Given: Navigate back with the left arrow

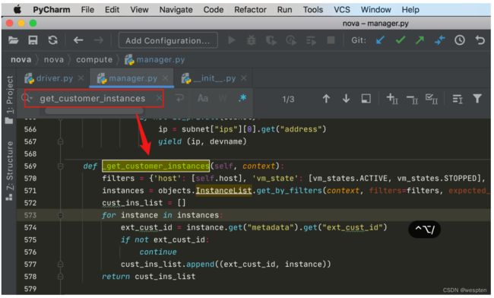Looking at the screenshot, I should (x=78, y=40).
